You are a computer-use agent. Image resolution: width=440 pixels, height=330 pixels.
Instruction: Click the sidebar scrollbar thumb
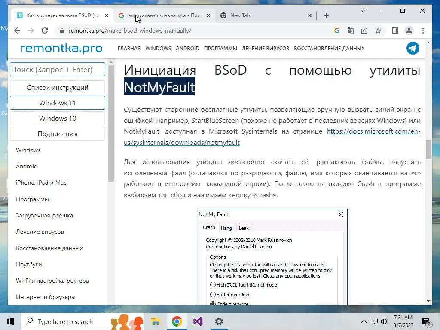pyautogui.click(x=111, y=123)
